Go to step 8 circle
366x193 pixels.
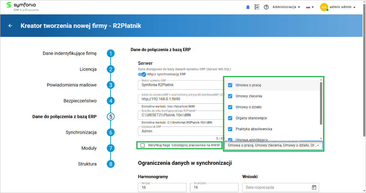coord(111,164)
